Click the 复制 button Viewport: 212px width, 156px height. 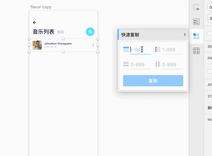click(153, 81)
